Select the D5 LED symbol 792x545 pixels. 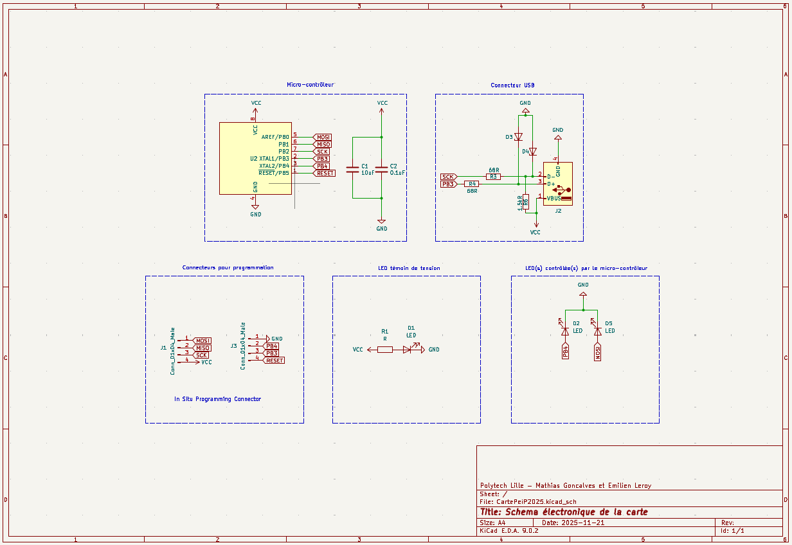[598, 331]
